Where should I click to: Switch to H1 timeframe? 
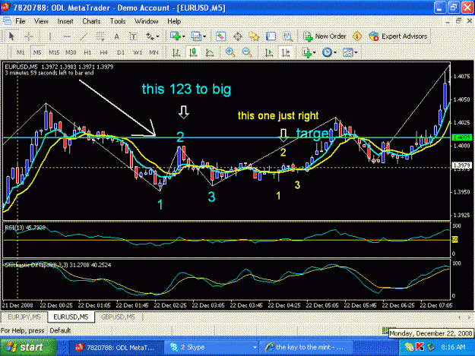click(87, 52)
